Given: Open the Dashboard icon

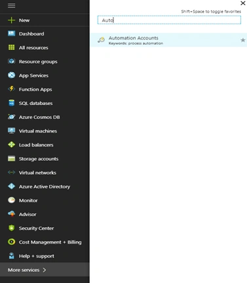Looking at the screenshot, I should (x=11, y=33).
